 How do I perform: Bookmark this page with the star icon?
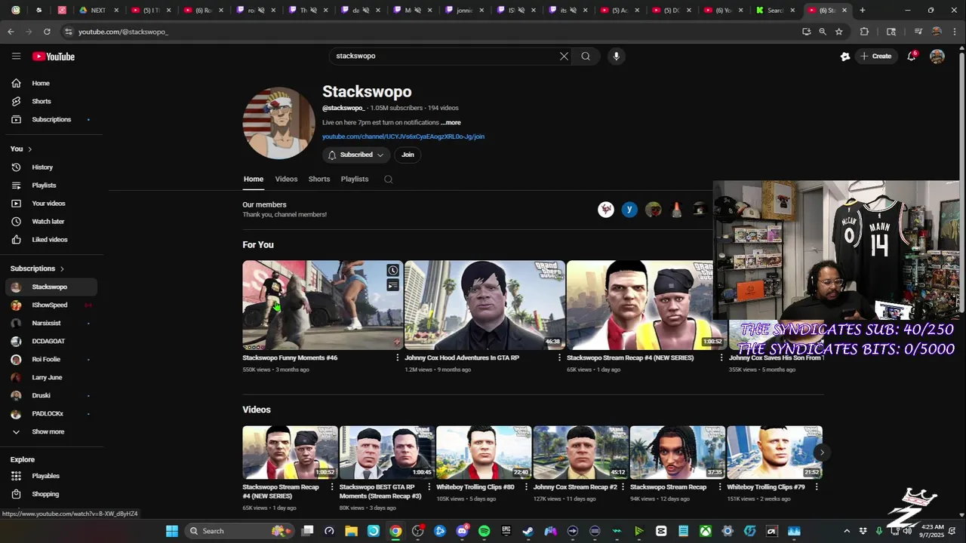click(838, 32)
